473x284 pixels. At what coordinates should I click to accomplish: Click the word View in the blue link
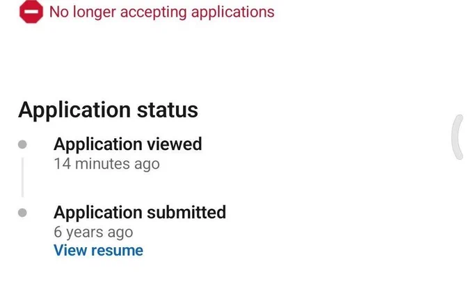pos(70,251)
